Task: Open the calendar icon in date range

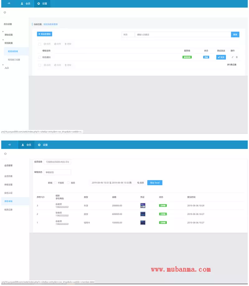Action: pos(130,183)
